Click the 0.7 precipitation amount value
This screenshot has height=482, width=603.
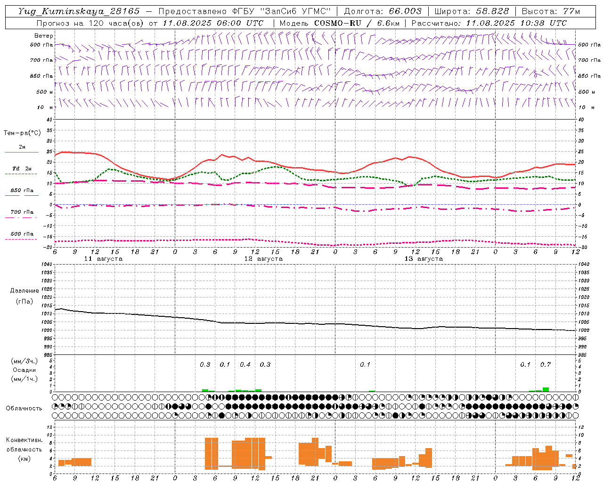(546, 364)
